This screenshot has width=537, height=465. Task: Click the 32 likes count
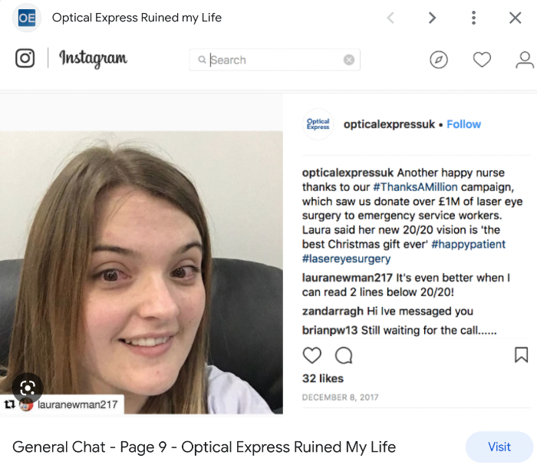click(323, 378)
